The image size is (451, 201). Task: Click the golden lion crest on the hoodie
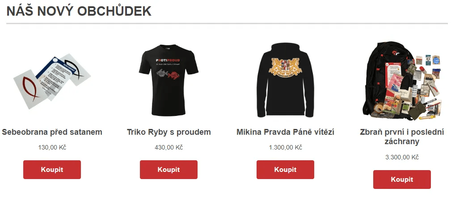pos(285,67)
